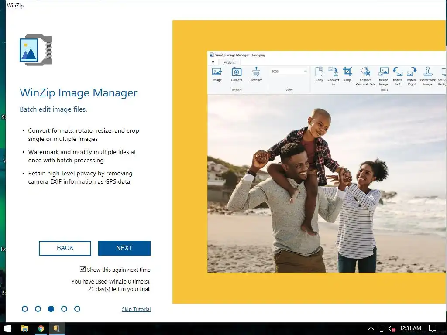Click the Rotate Left icon in preview
Screen dimensions: 447x335
[398, 76]
